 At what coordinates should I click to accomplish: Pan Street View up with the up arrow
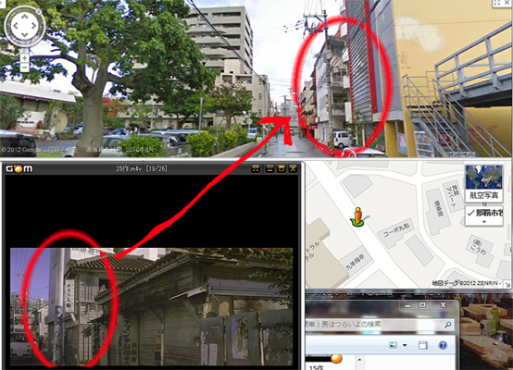pos(24,16)
